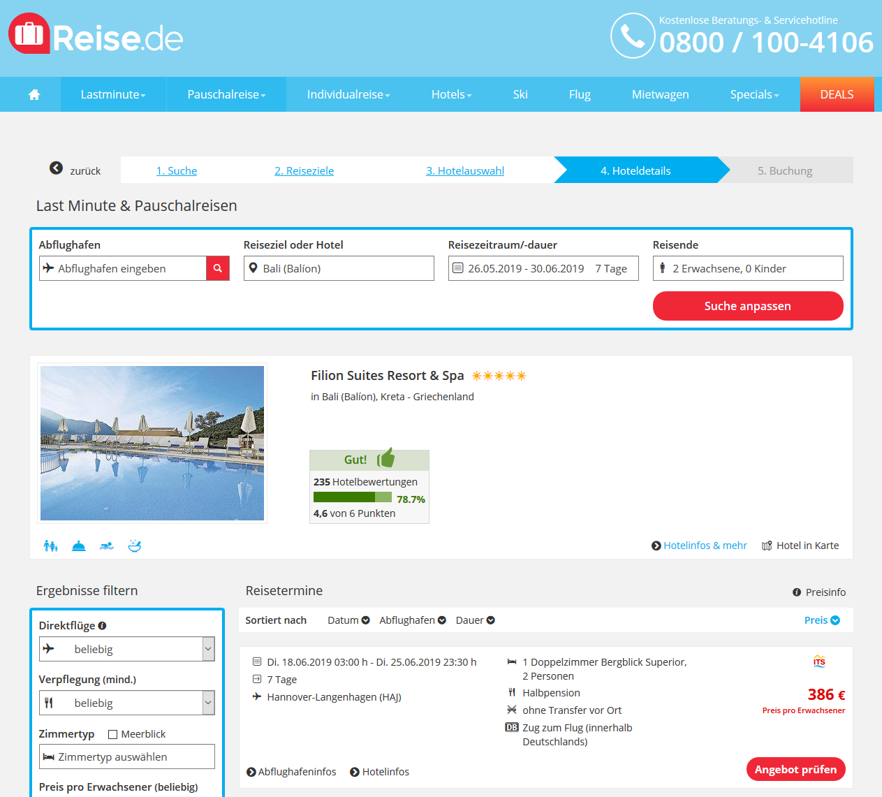Open the Specials dropdown menu

coord(754,94)
